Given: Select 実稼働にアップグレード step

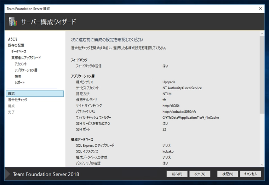Looking at the screenshot, I should pos(26,58).
